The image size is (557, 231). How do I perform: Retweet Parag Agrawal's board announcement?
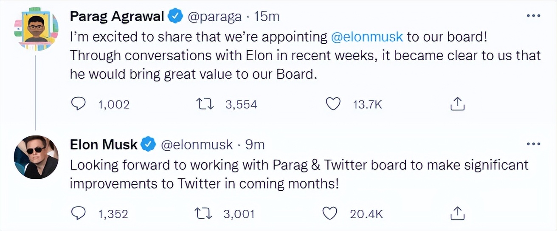pyautogui.click(x=205, y=104)
